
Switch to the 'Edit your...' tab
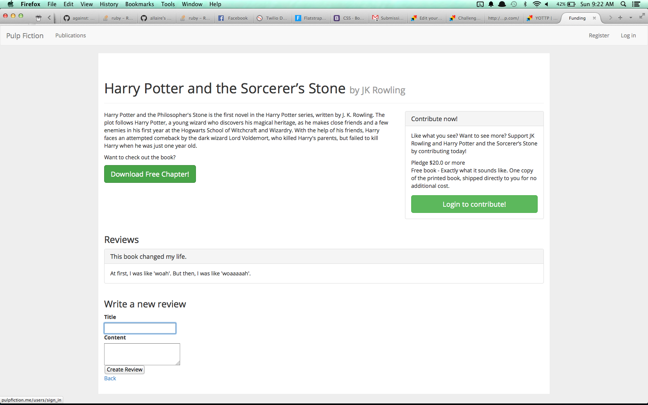click(x=426, y=18)
